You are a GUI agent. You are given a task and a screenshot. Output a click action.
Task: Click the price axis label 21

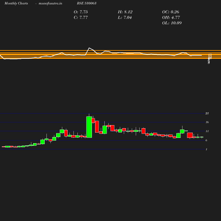(x=207, y=113)
